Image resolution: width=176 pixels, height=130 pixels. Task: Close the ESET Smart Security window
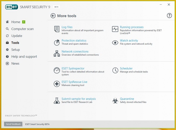point(169,5)
